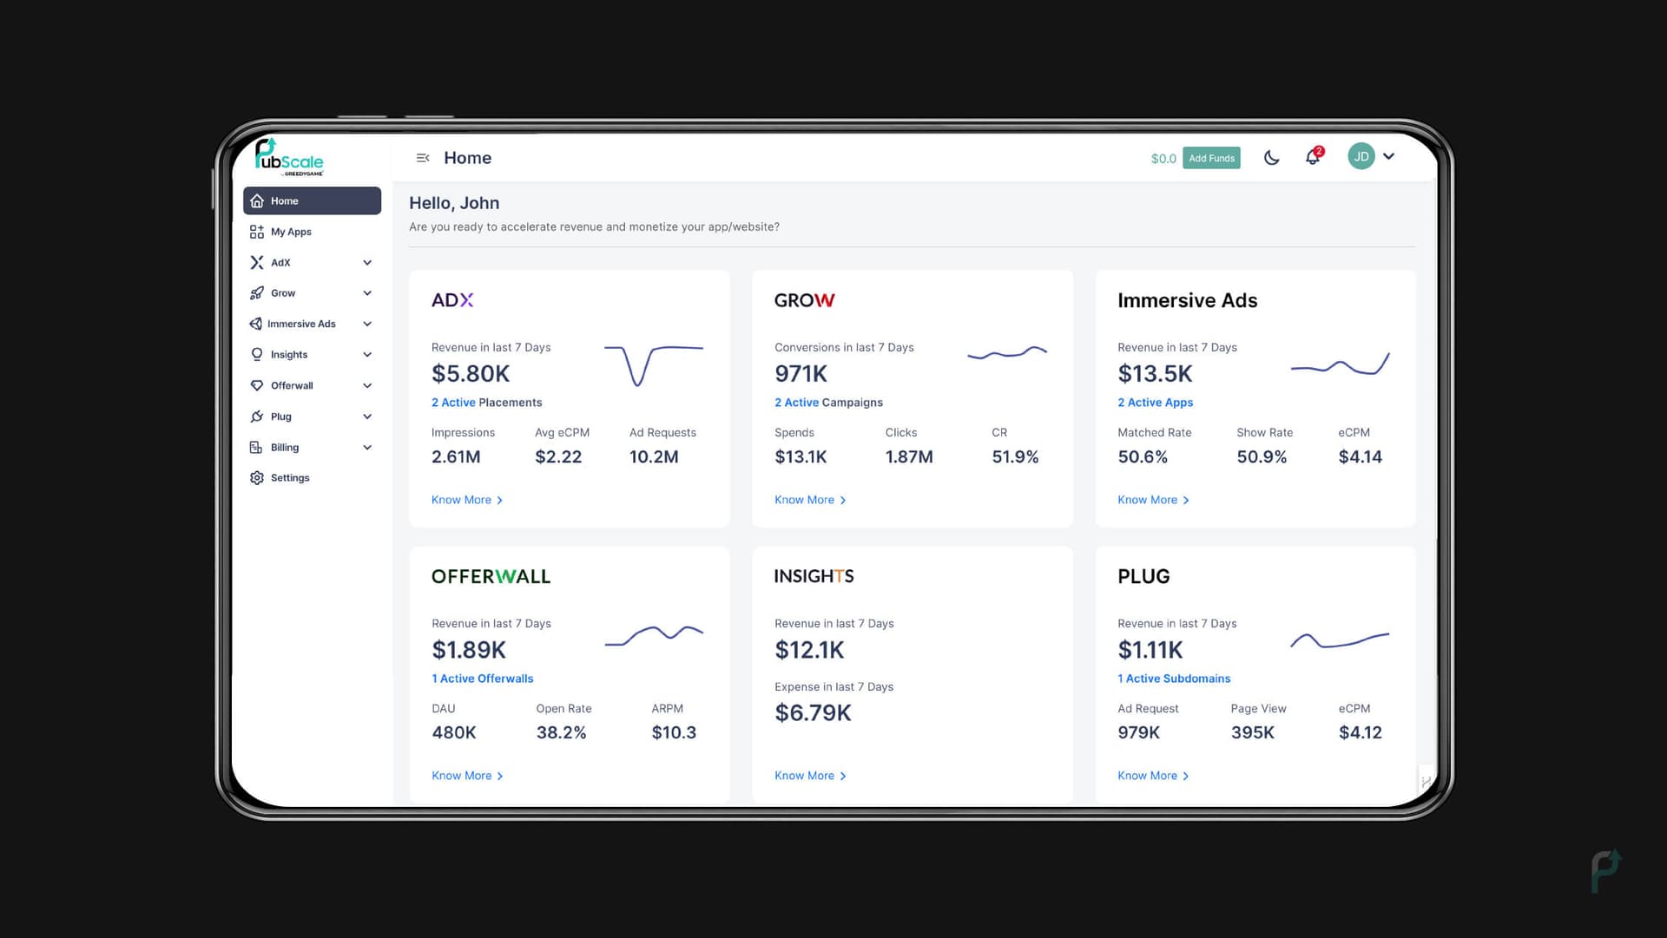Click the My Apps grid icon
1667x938 pixels.
click(256, 232)
